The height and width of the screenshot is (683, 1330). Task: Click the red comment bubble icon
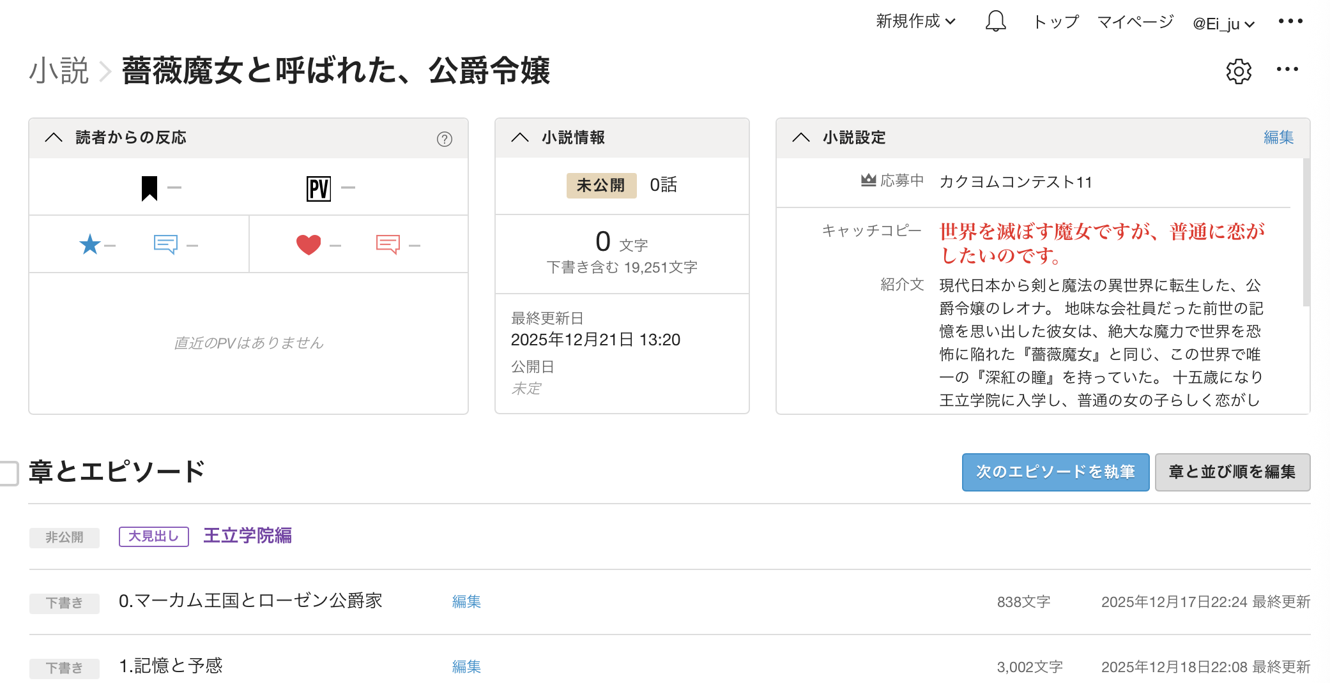click(x=388, y=244)
